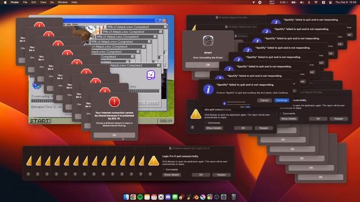
Task: Click Reopen in the Logic Pro X report
Action: click(x=221, y=175)
